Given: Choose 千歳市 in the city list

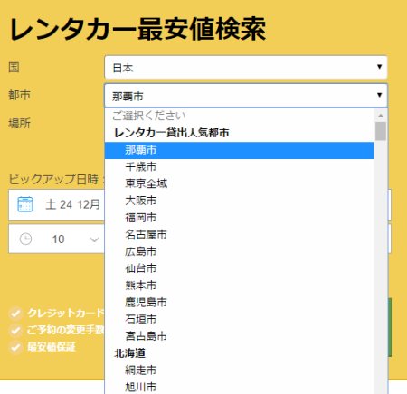Looking at the screenshot, I should tap(239, 166).
